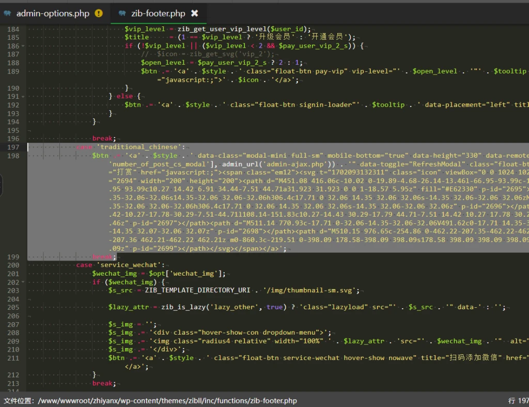
Task: Click the '扫码添加微信' title text on line 211
Action: coord(474,358)
